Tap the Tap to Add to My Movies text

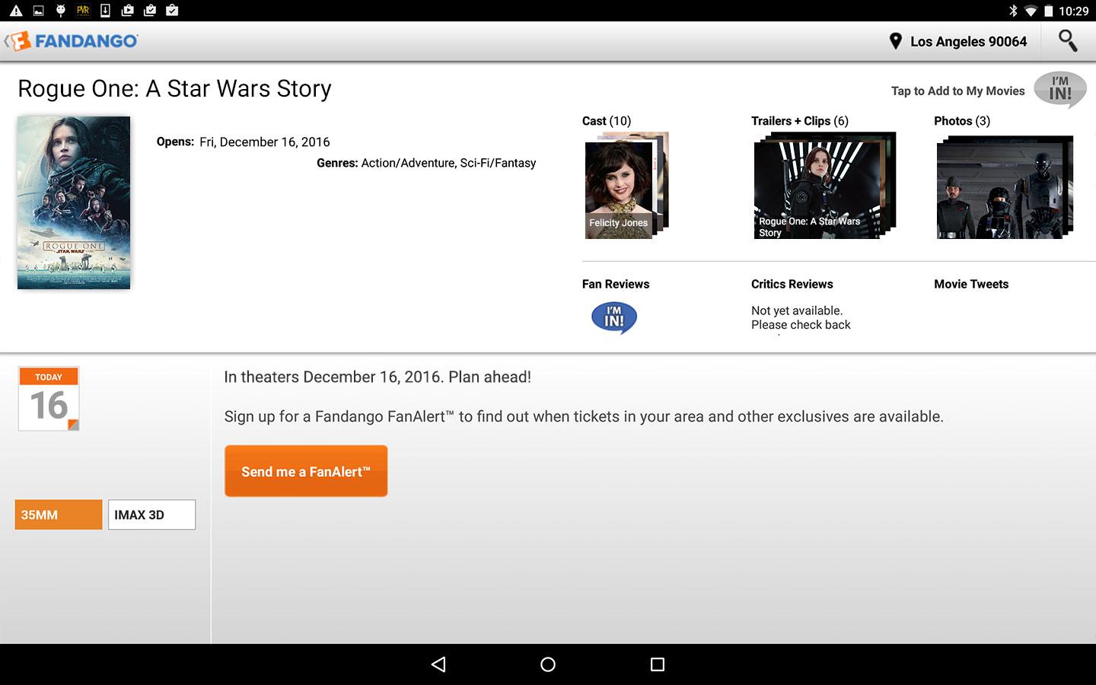957,91
